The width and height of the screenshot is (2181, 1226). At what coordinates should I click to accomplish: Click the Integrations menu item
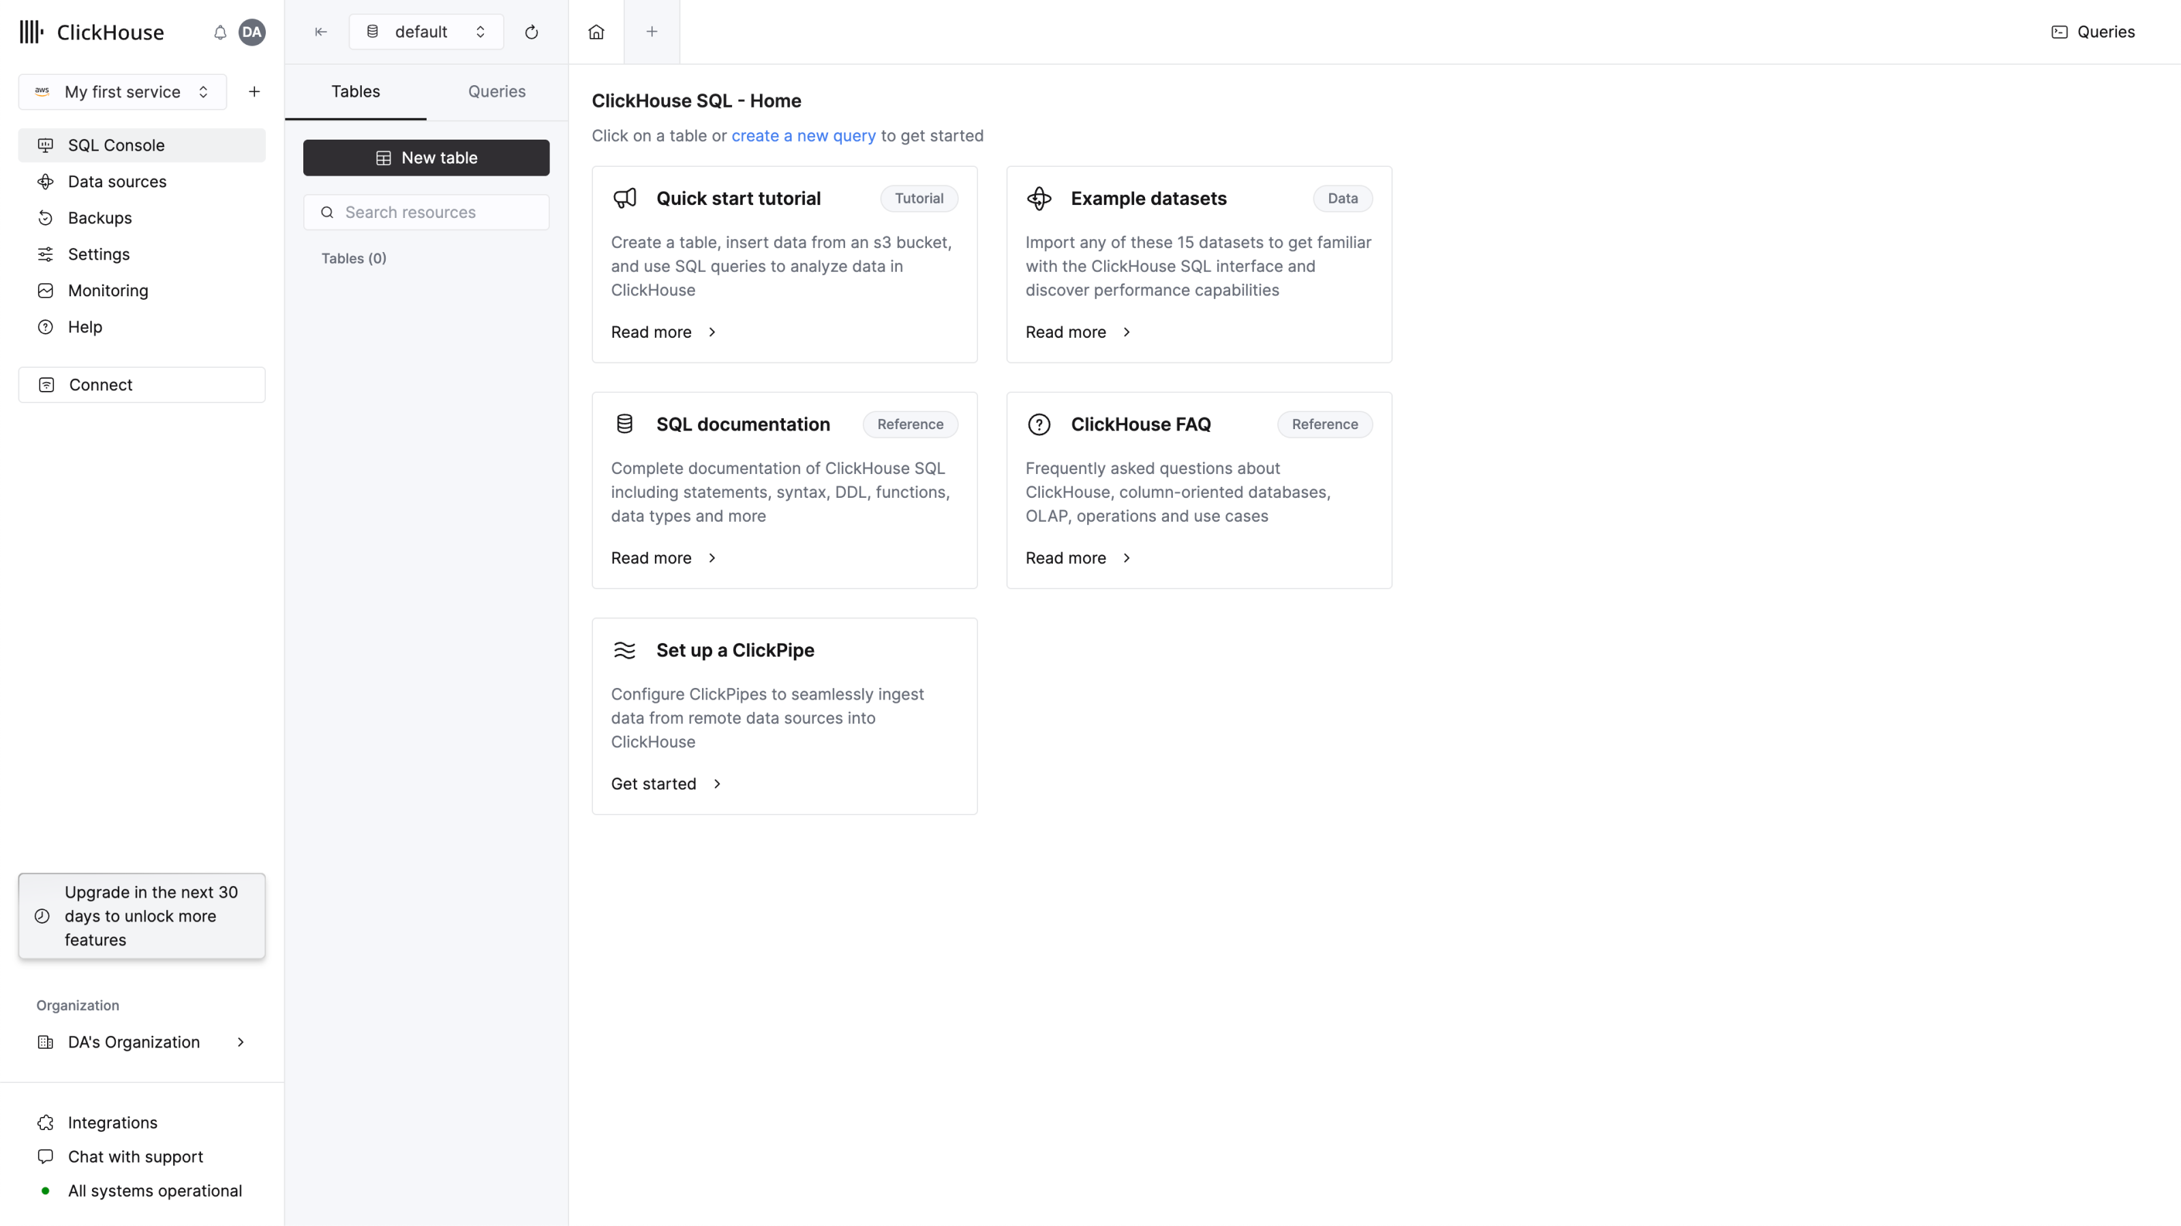[112, 1121]
